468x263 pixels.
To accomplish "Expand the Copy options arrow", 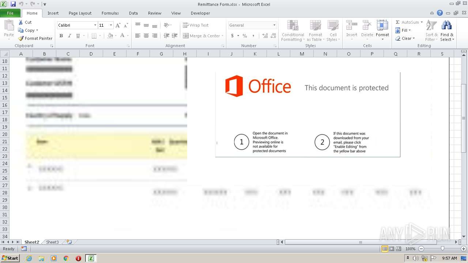I will (37, 30).
